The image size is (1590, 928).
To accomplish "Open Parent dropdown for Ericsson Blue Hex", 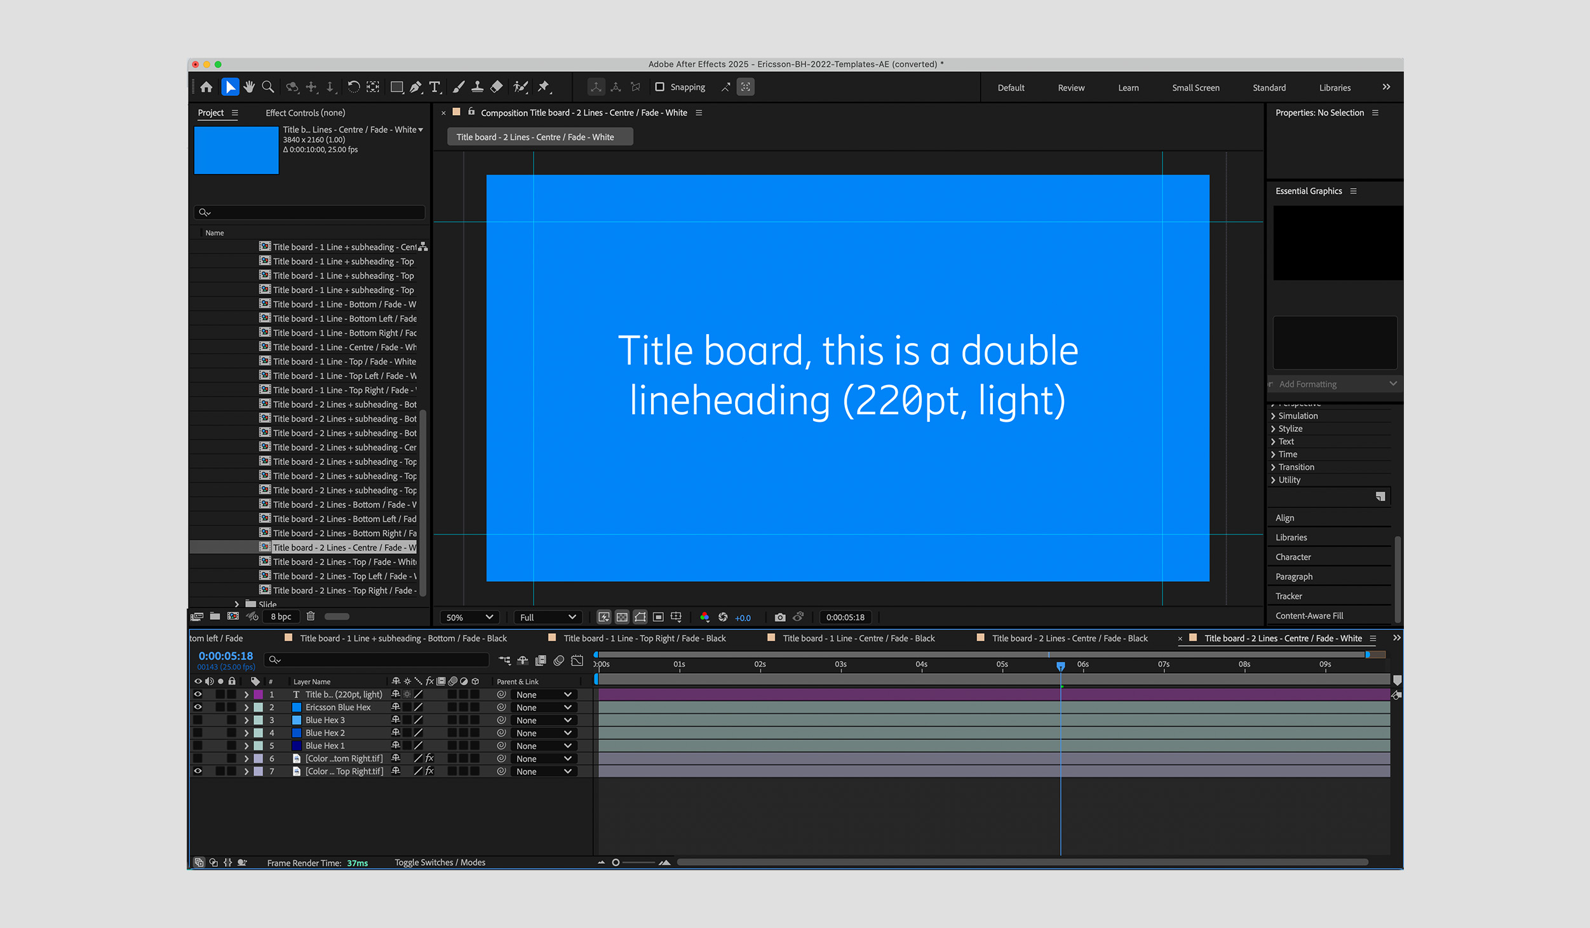I will [544, 708].
